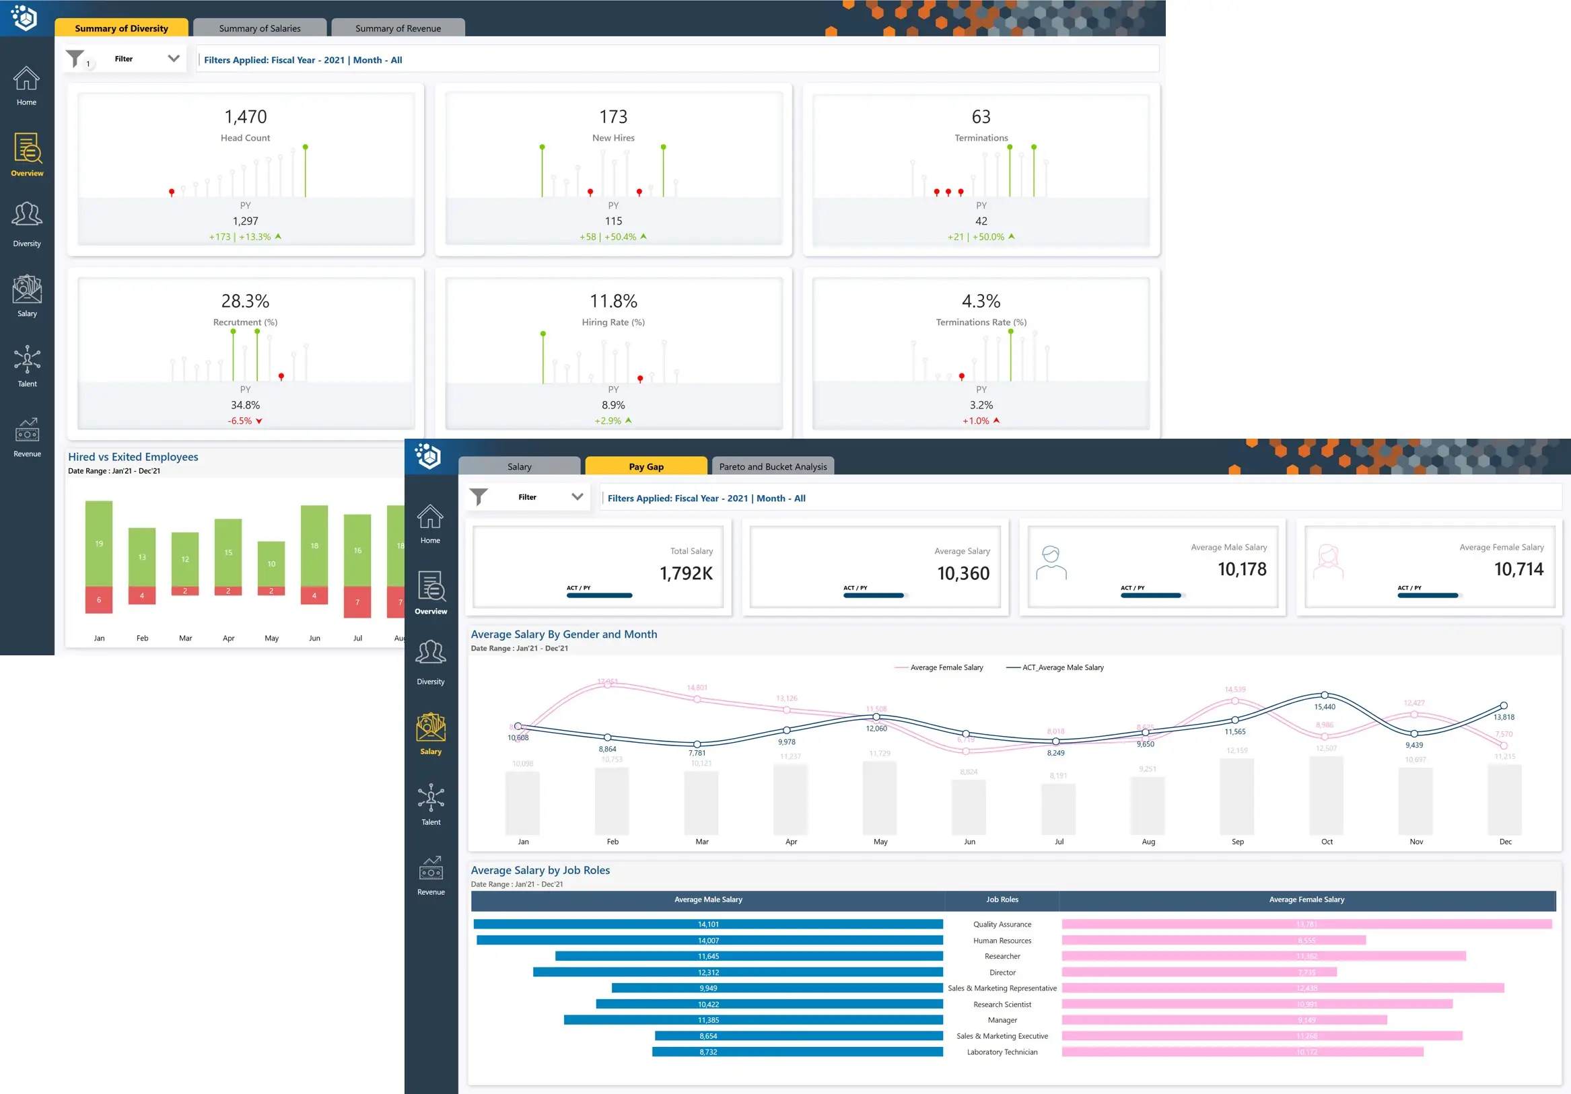Select Talent icon in top-left dashboard sidebar

pyautogui.click(x=27, y=359)
